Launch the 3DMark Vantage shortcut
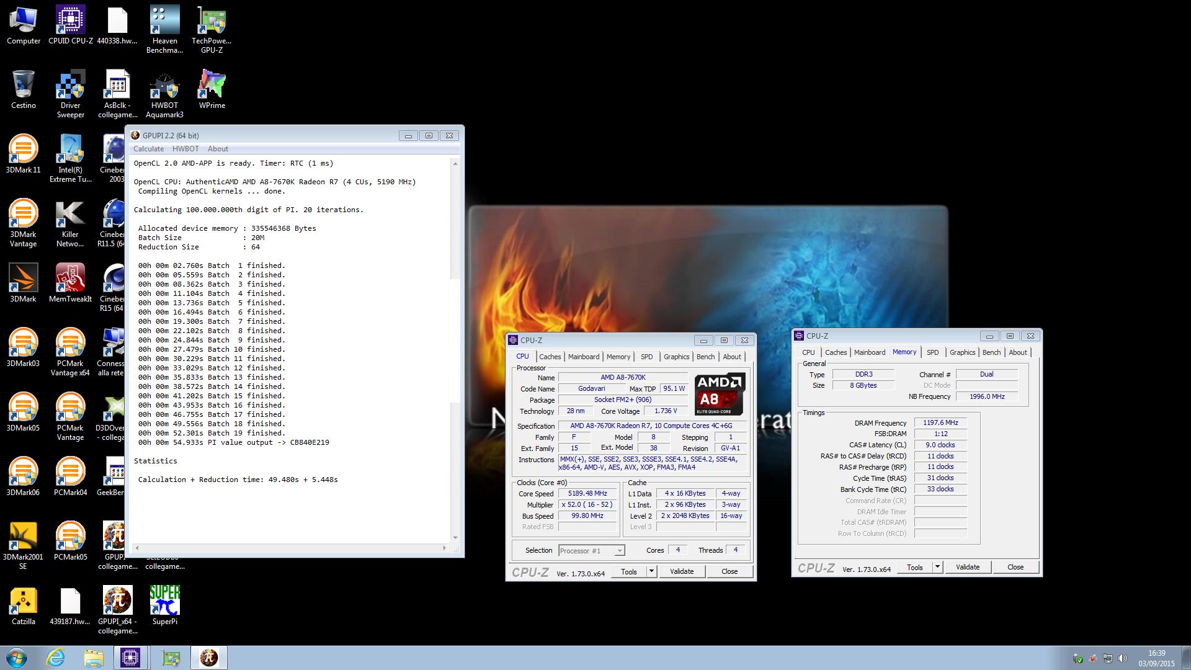The width and height of the screenshot is (1191, 670). [x=24, y=223]
